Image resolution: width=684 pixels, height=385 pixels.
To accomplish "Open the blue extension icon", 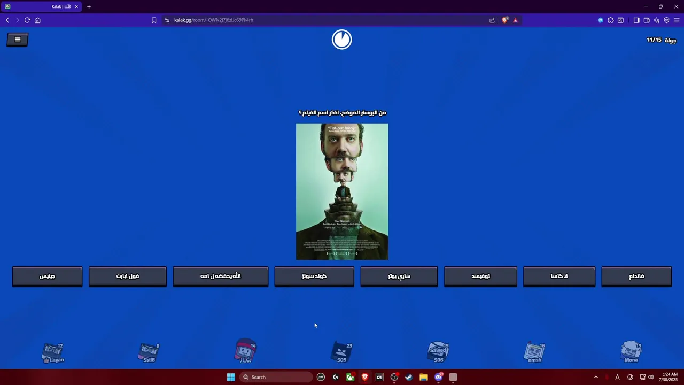I will pyautogui.click(x=601, y=20).
